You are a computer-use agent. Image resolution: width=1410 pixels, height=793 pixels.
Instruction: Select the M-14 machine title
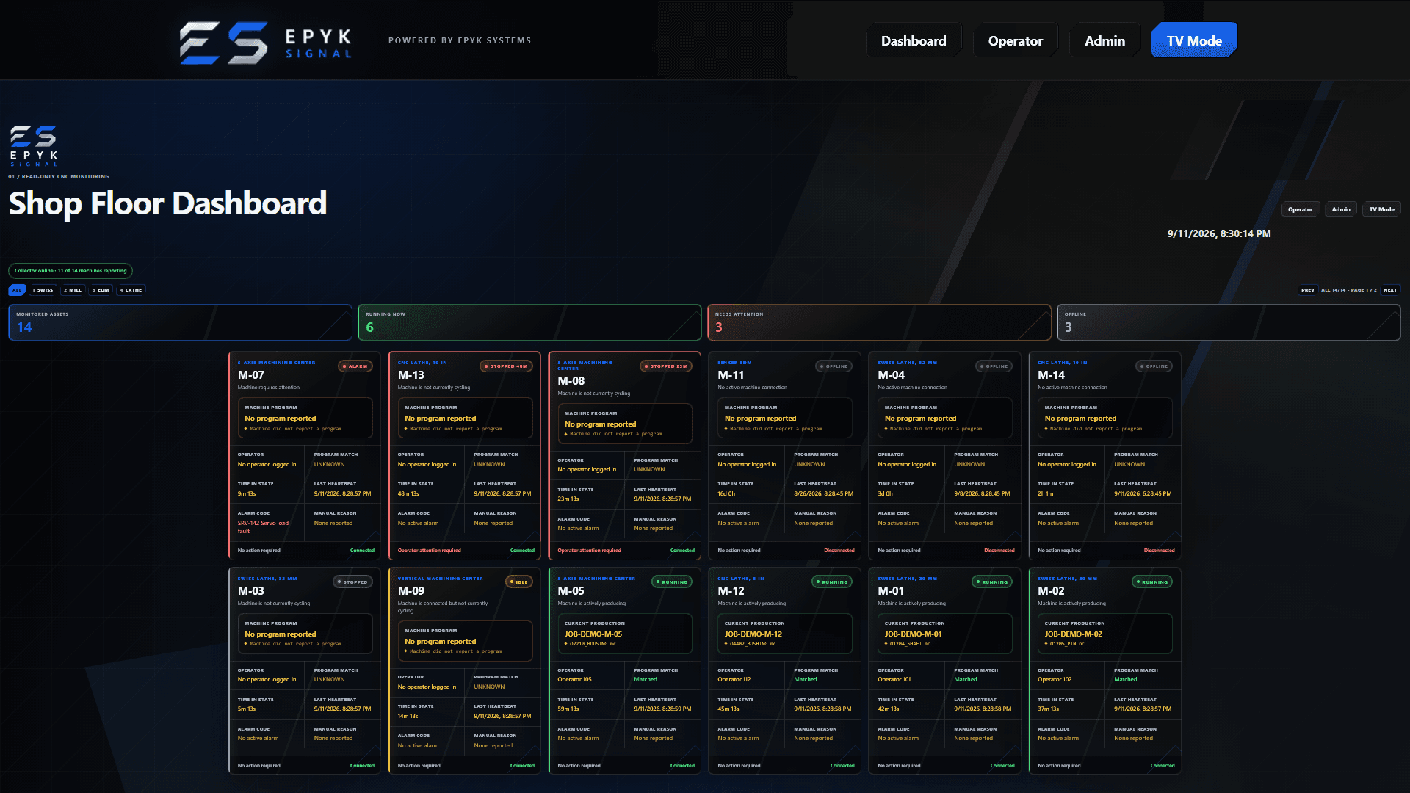pyautogui.click(x=1052, y=375)
